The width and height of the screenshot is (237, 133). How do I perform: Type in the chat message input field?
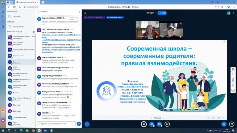56,123
